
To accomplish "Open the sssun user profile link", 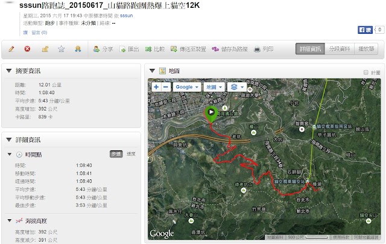I will click(126, 16).
